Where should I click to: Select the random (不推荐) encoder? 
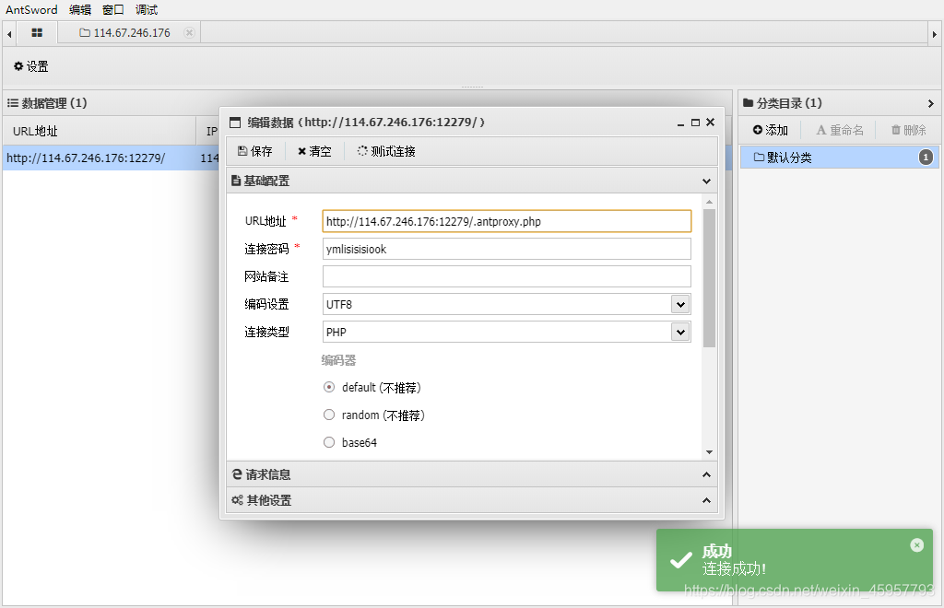[x=329, y=415]
